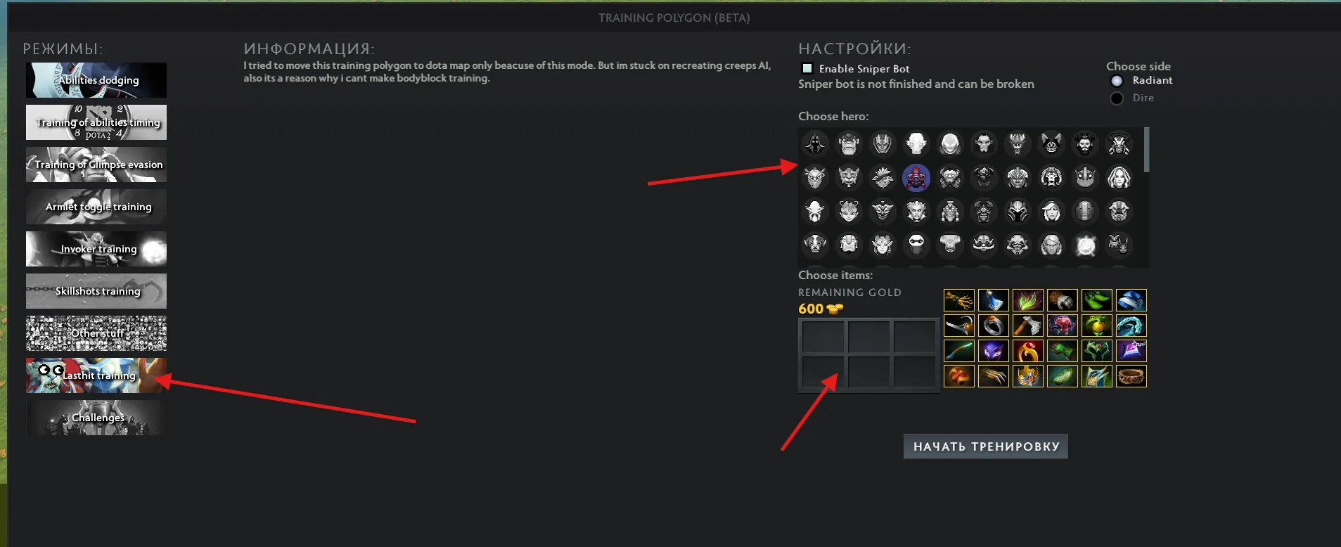Switch to Invoker training mode
This screenshot has width=1341, height=547.
(x=96, y=249)
